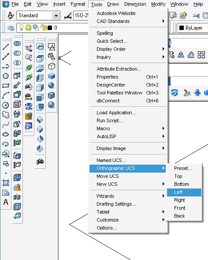Image resolution: width=208 pixels, height=260 pixels.
Task: Click the Mirror icon in the Modify toolbar
Action: 181,55
